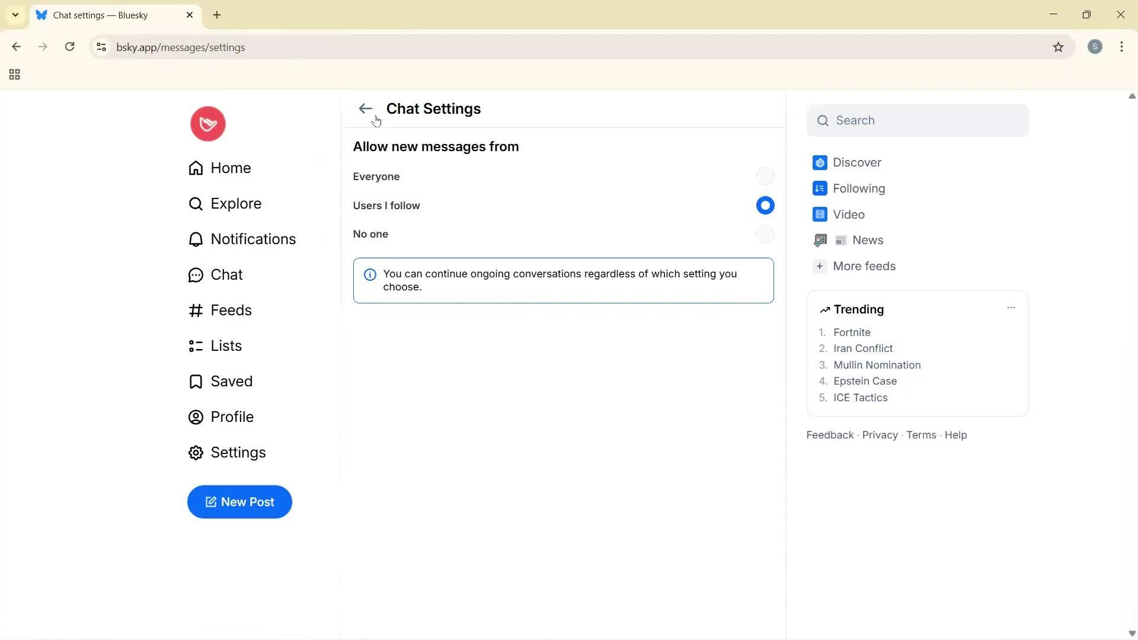Open Notifications via the bell icon
This screenshot has height=640, width=1138.
pos(196,239)
